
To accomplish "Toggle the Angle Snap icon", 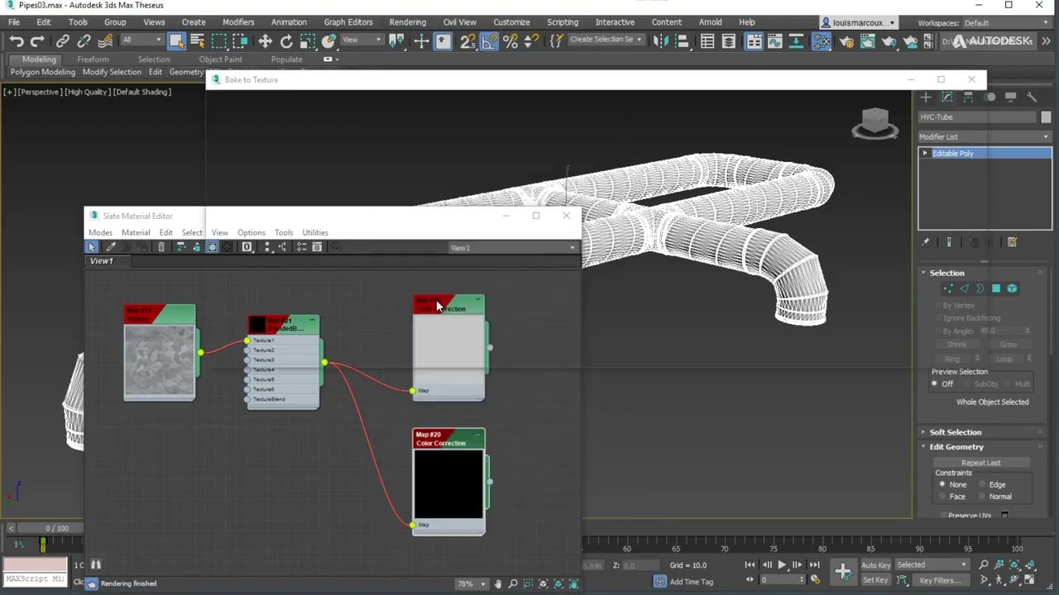I will 489,41.
